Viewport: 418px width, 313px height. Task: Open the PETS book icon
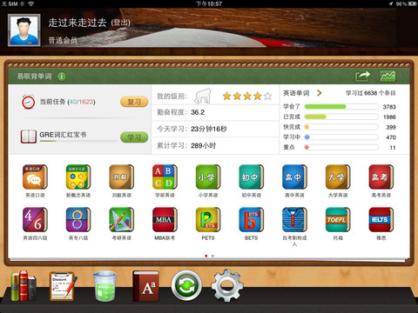point(208,219)
